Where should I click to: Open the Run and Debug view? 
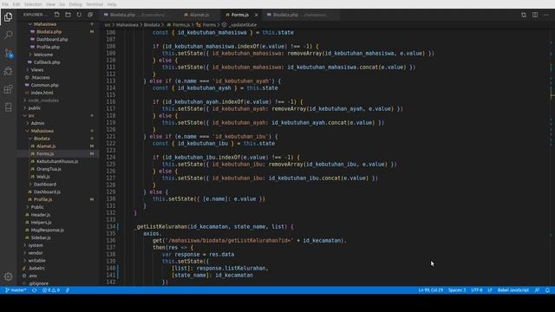tap(8, 71)
